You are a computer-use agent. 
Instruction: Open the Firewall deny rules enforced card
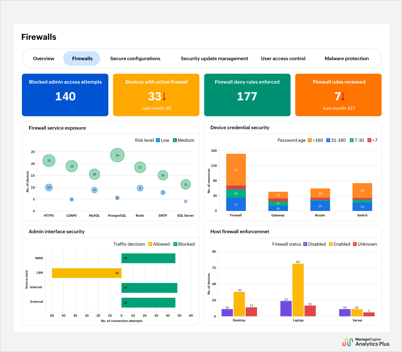[x=247, y=95]
